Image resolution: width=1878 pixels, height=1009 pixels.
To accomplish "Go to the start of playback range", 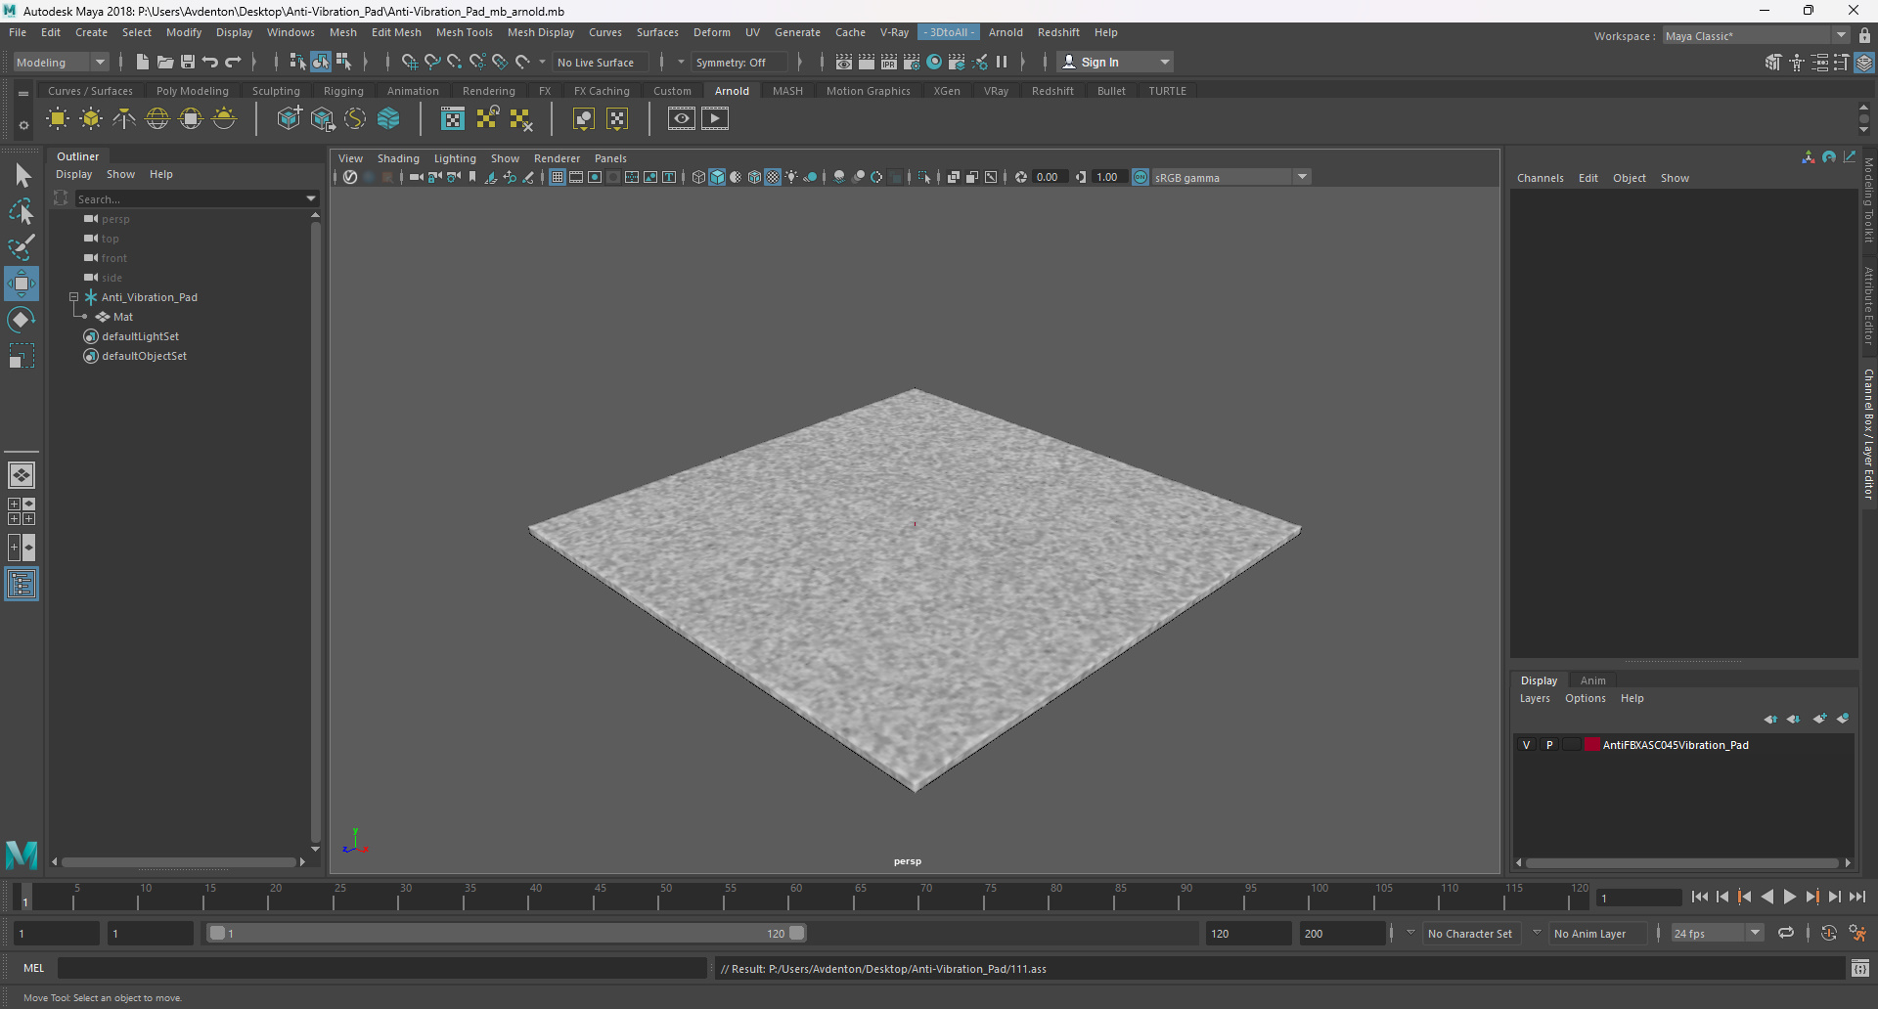I will (1699, 897).
